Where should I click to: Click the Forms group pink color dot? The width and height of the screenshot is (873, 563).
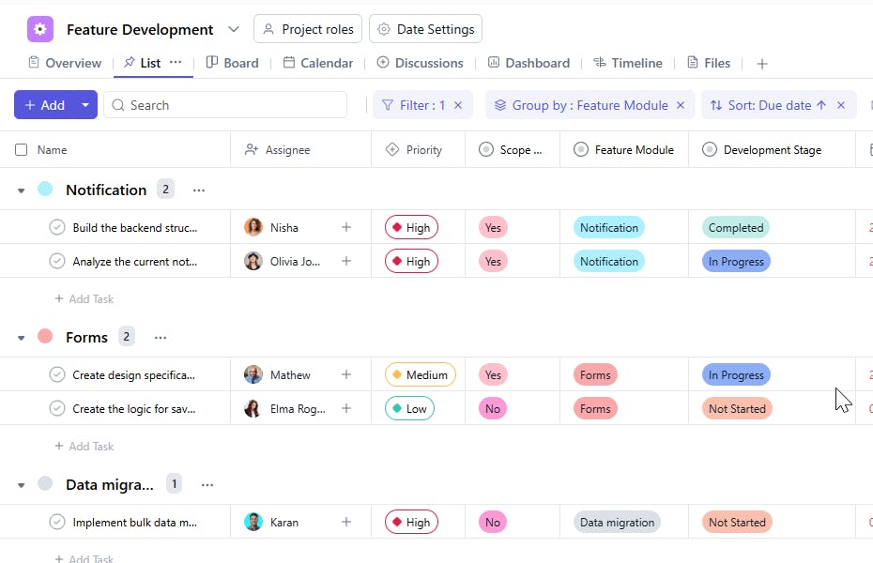(x=45, y=336)
